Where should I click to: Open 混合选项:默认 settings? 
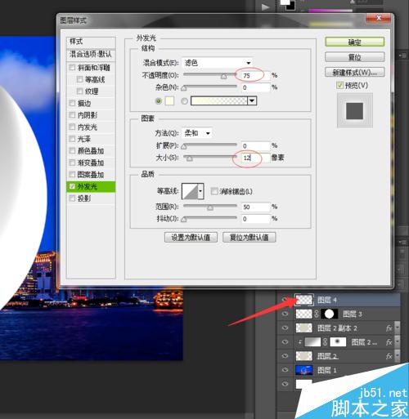(91, 54)
